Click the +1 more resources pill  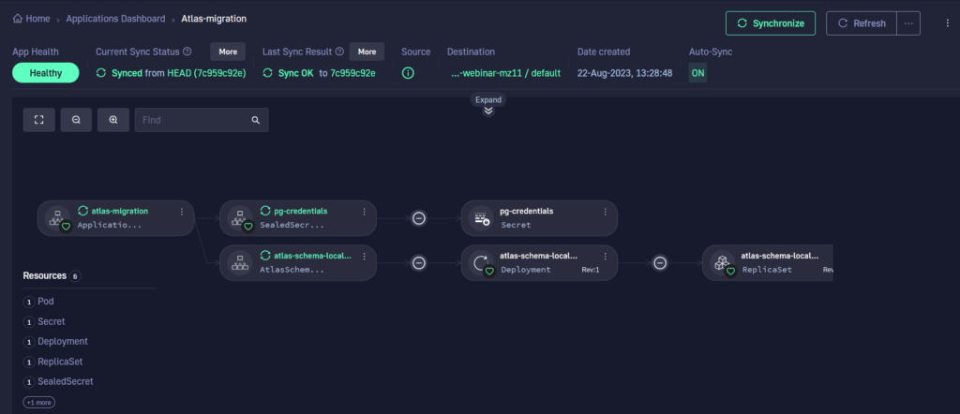(39, 403)
